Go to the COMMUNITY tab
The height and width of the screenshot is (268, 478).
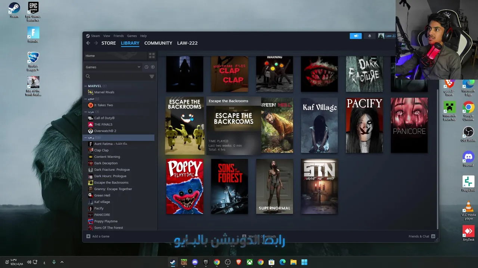[x=158, y=43]
